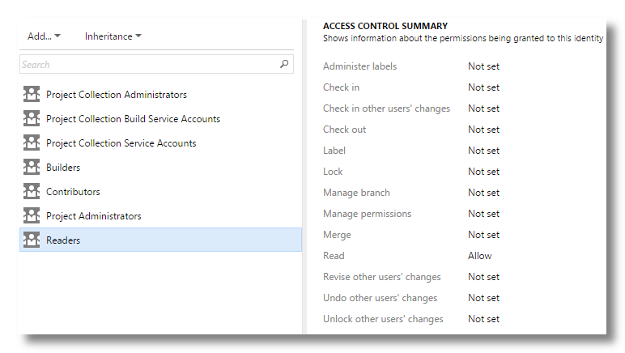Change the Administer labels permission value

pyautogui.click(x=483, y=66)
